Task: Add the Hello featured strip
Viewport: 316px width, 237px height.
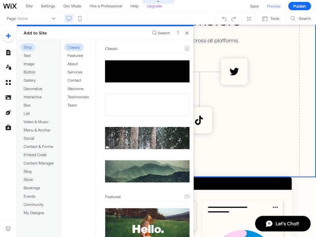Action: pos(147,222)
